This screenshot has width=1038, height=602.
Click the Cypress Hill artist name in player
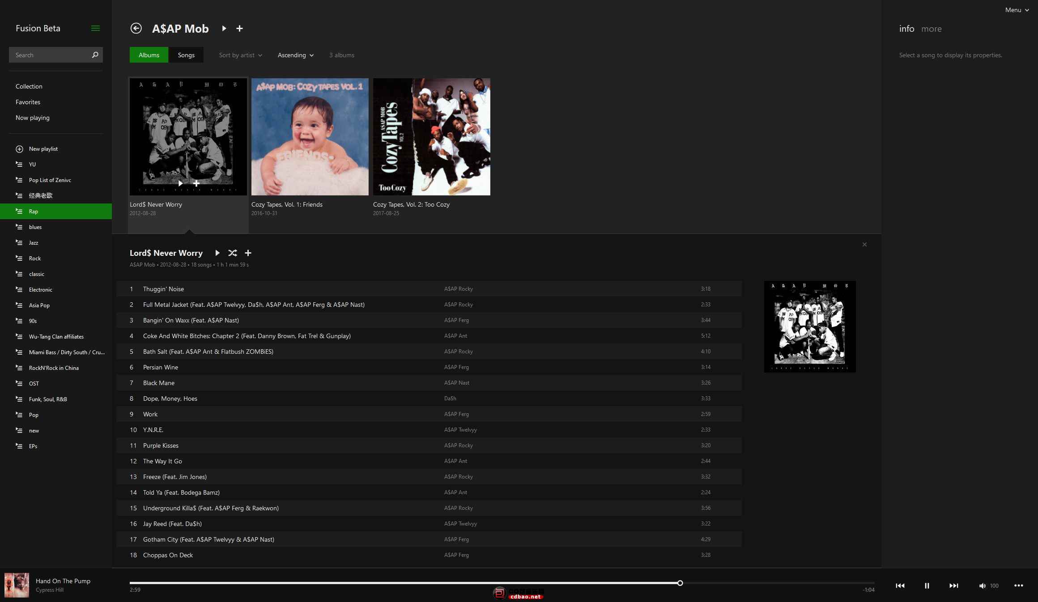pos(50,590)
